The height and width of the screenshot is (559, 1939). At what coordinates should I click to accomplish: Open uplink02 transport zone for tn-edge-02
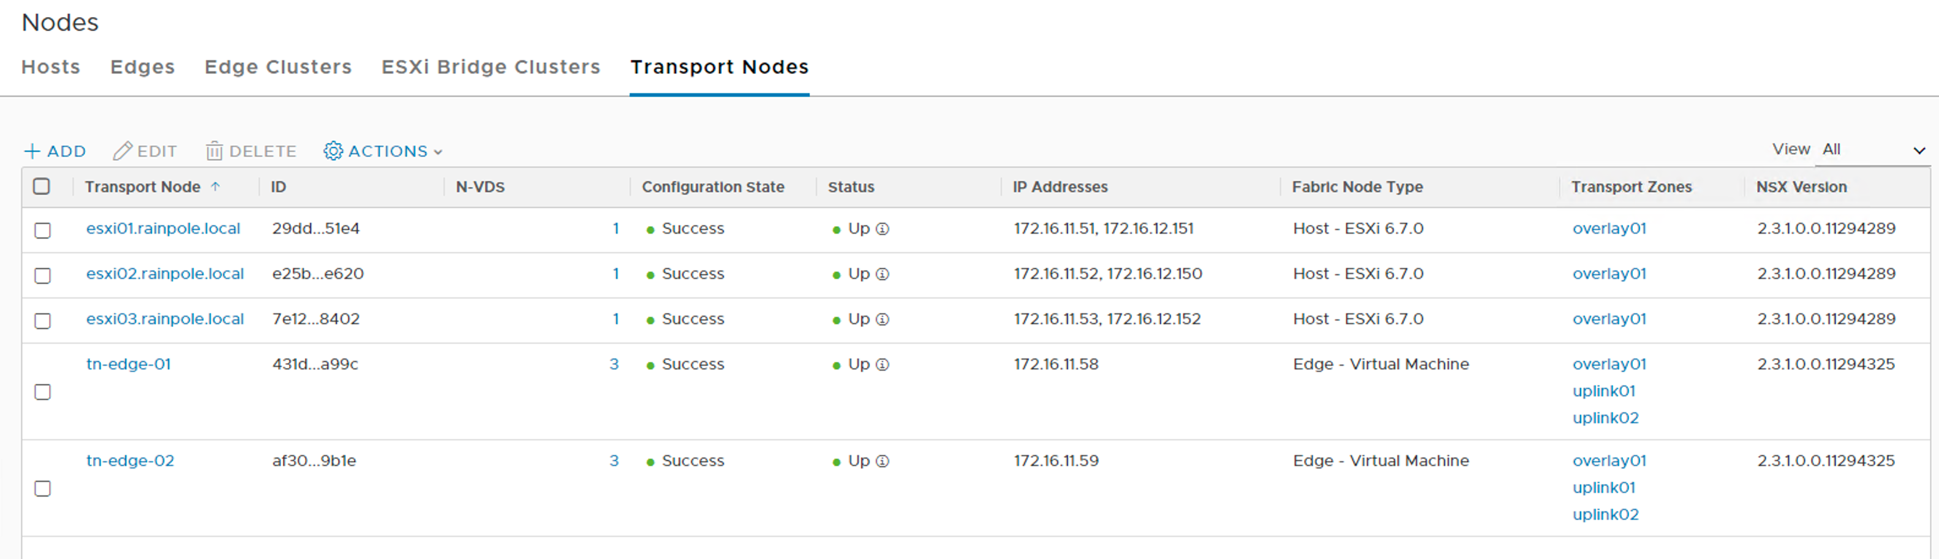click(x=1605, y=515)
